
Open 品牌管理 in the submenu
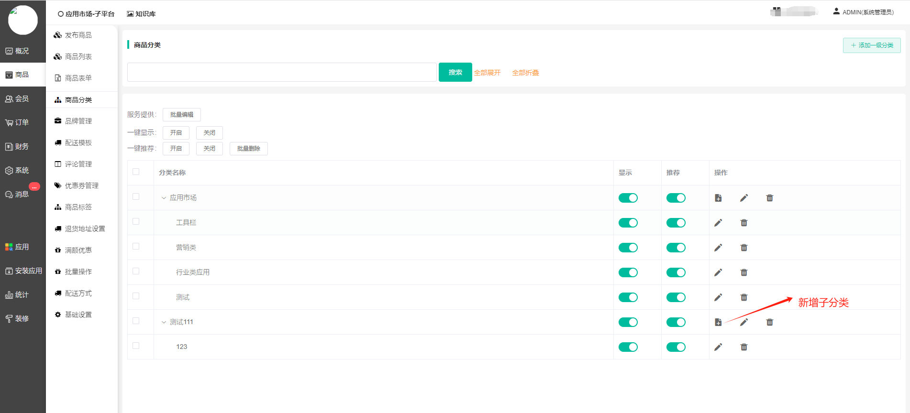(78, 121)
